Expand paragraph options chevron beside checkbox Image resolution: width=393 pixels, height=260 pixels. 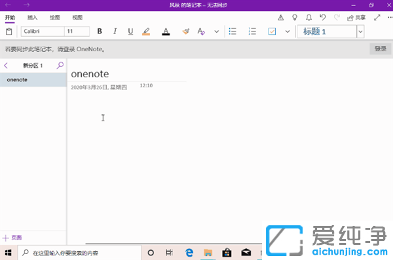tap(288, 32)
